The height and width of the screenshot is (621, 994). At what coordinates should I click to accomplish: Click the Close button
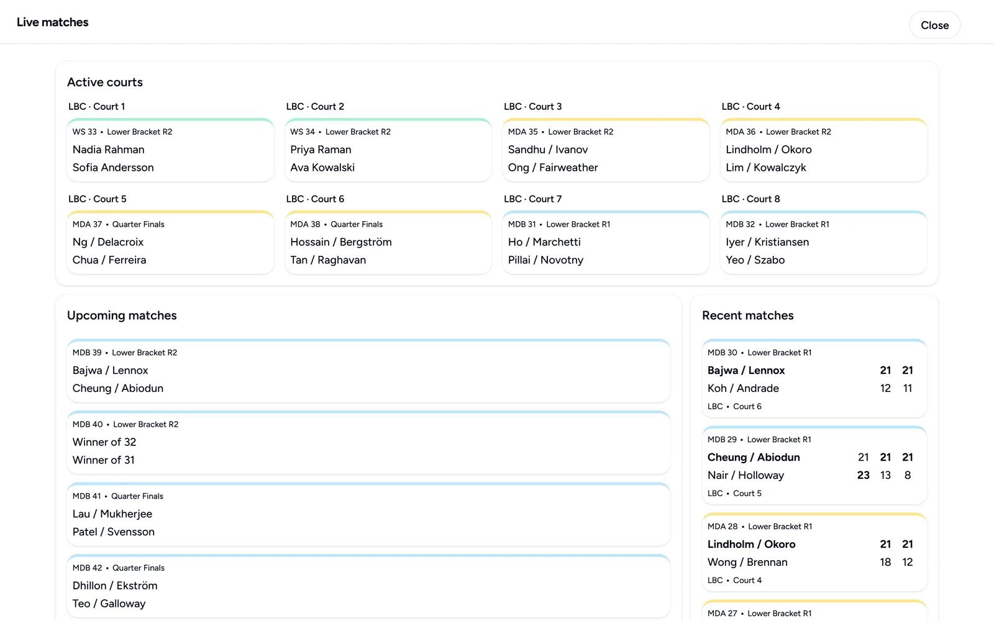coord(934,25)
